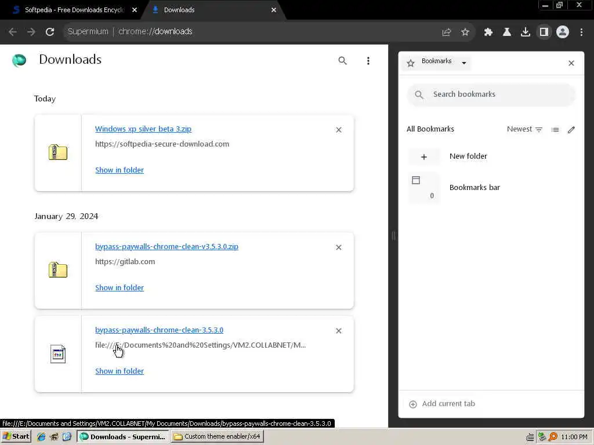The height and width of the screenshot is (445, 594).
Task: Open the Extensions puzzle icon
Action: (x=488, y=32)
